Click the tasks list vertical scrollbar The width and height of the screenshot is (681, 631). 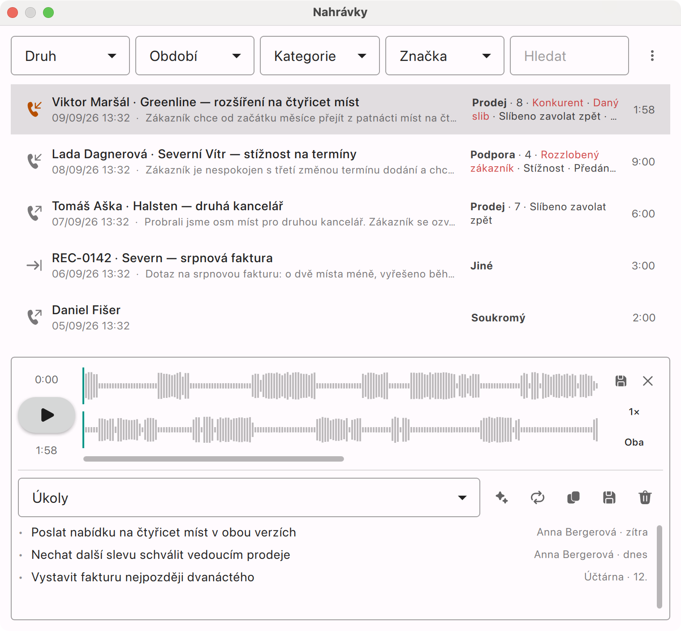coord(659,566)
